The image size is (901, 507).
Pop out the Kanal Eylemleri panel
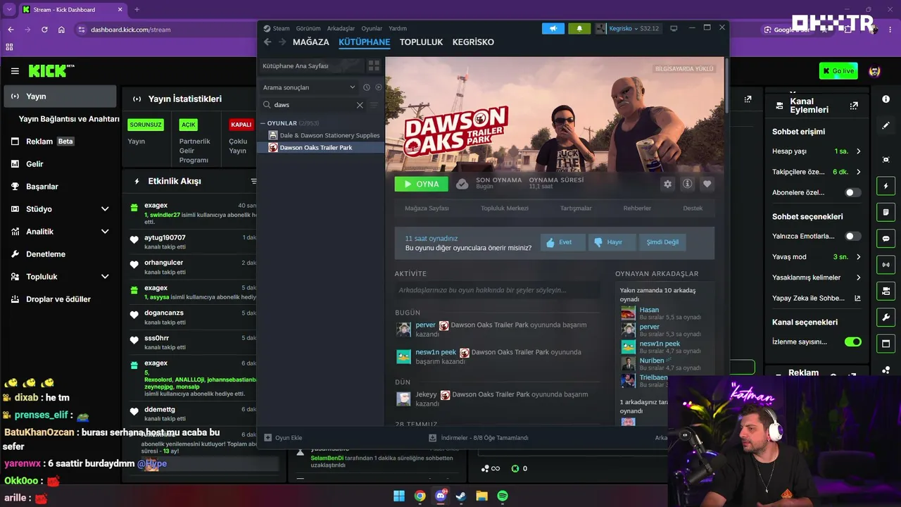854,106
